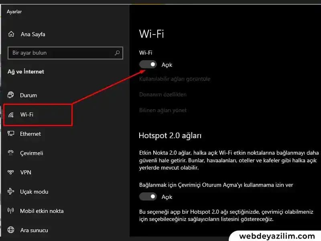Click the VPN icon in sidebar
This screenshot has height=241, width=321.
tap(11, 172)
